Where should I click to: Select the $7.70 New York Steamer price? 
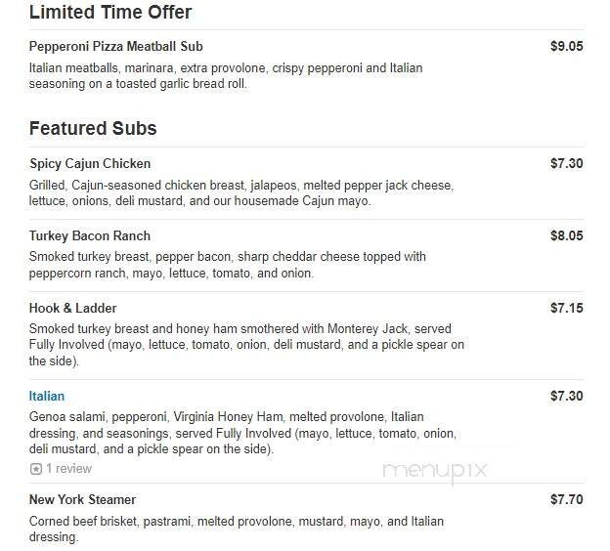566,499
